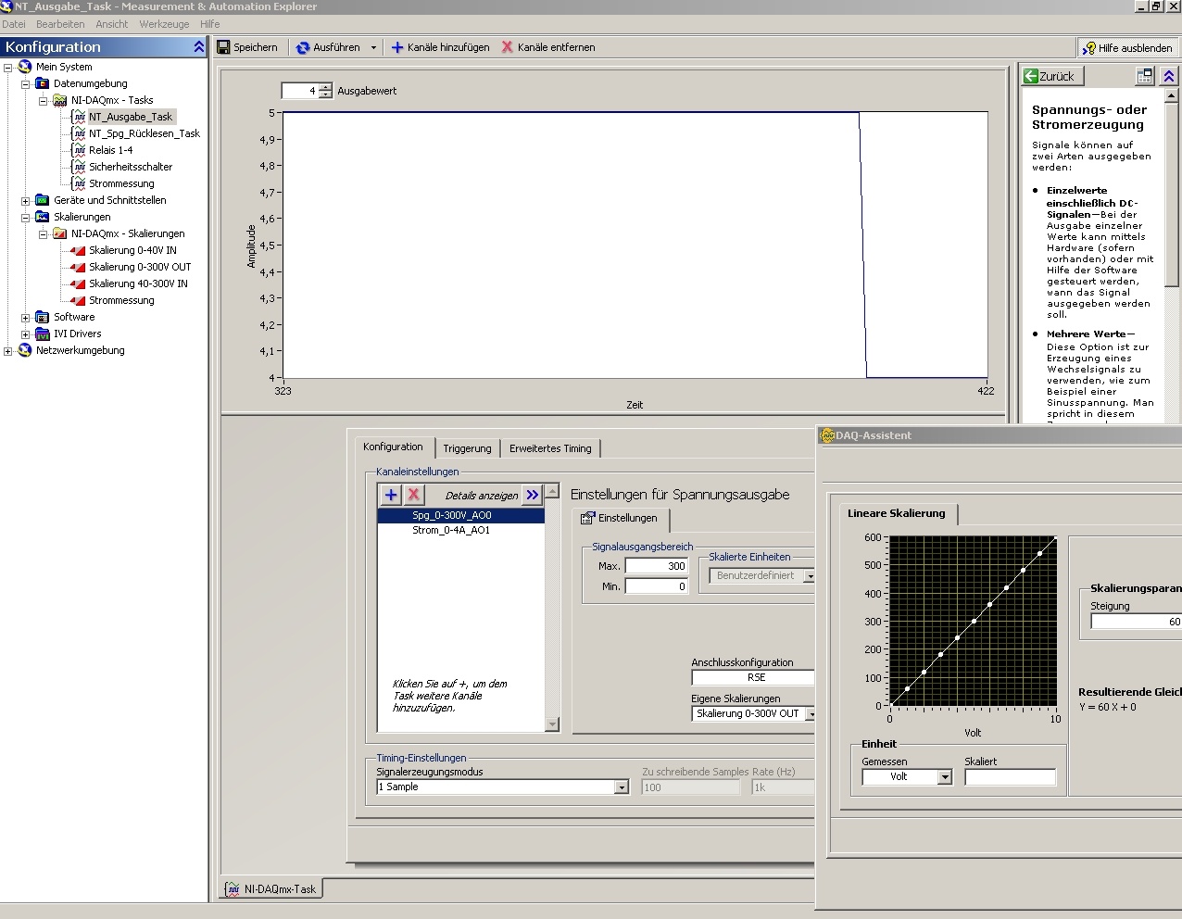
Task: Open the Werkzeuge menu
Action: tap(164, 24)
